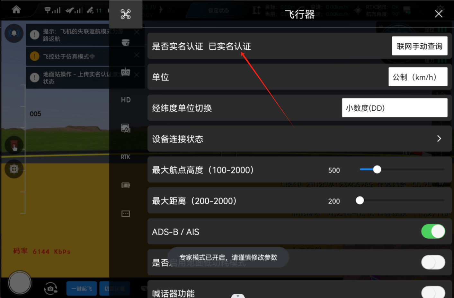Screen dimensions: 454x298
Task: Toggle the 启用地面低功耗模式 switch
Action: tap(433, 262)
